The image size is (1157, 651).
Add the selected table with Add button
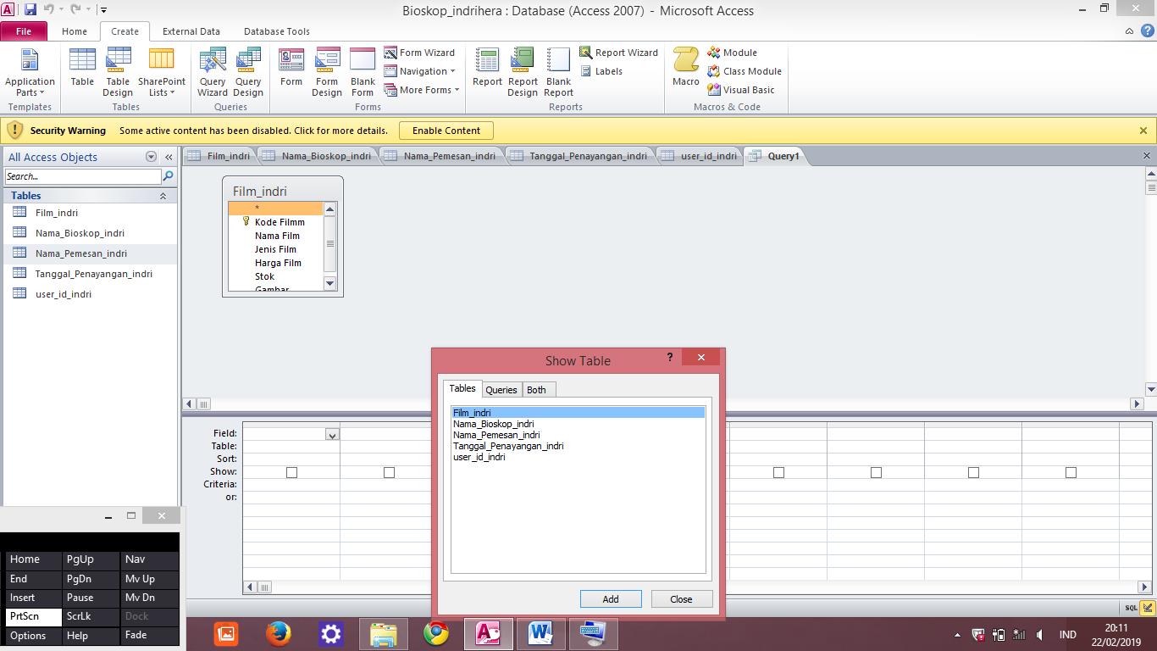610,598
